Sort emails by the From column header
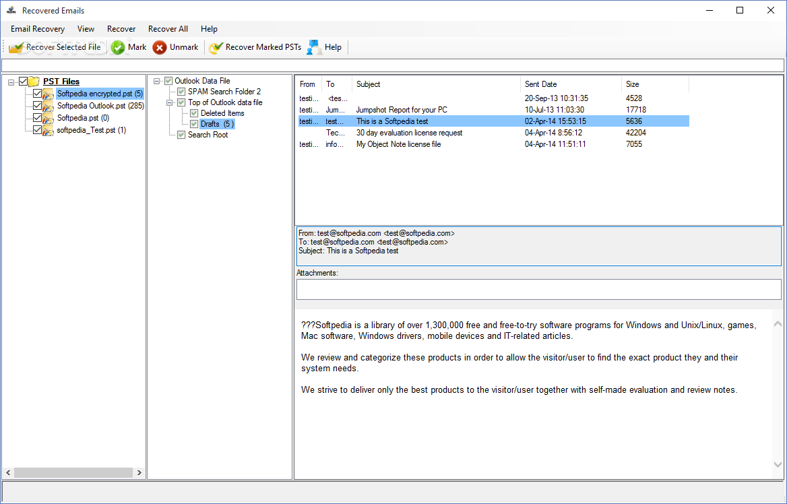The image size is (787, 504). pyautogui.click(x=309, y=84)
